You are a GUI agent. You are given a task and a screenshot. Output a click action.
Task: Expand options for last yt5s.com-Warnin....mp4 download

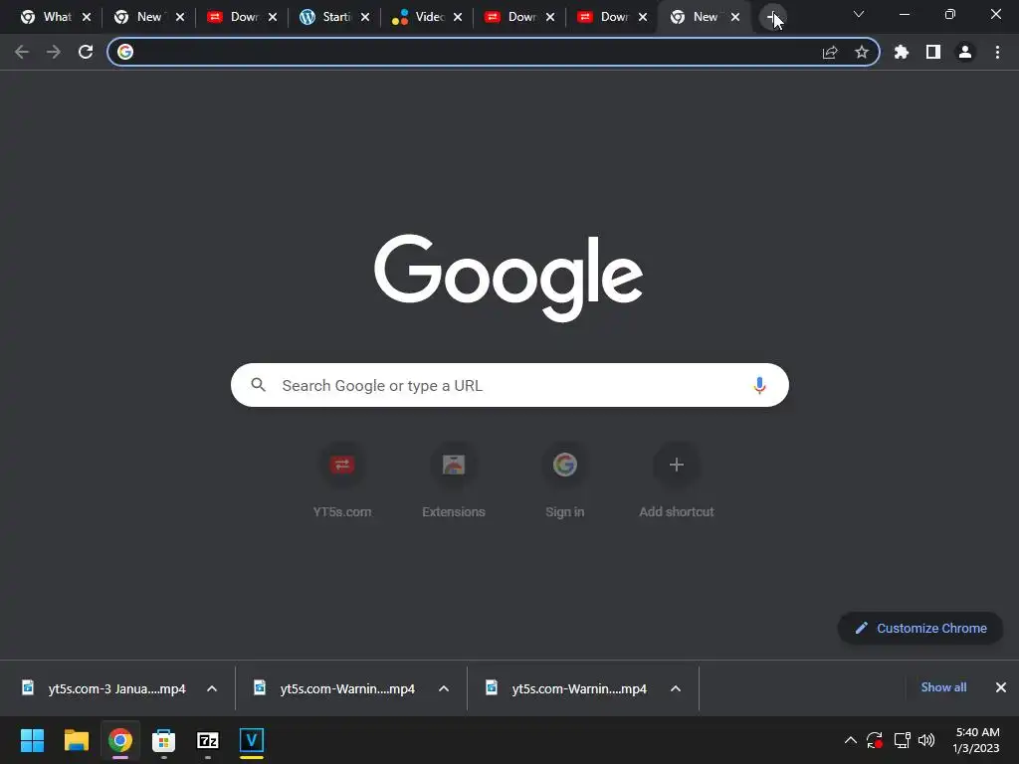tap(676, 688)
